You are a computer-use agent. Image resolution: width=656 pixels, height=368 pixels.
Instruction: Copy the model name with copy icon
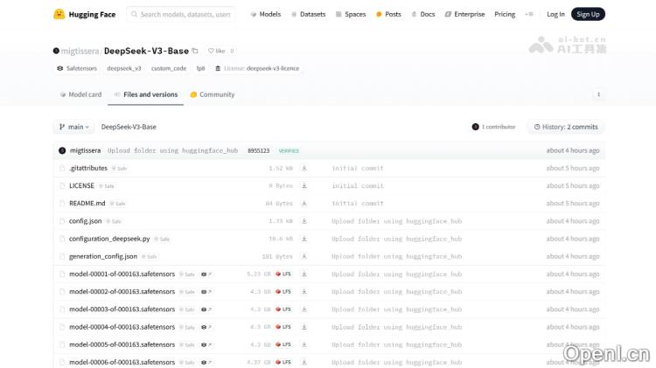tap(195, 51)
